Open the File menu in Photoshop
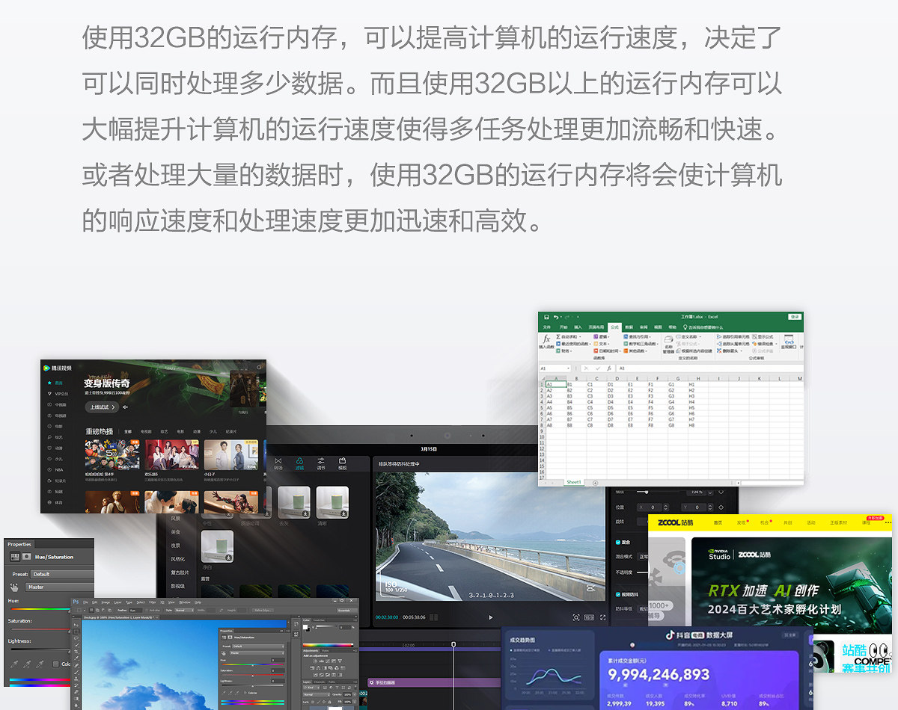The image size is (898, 710). click(85, 602)
